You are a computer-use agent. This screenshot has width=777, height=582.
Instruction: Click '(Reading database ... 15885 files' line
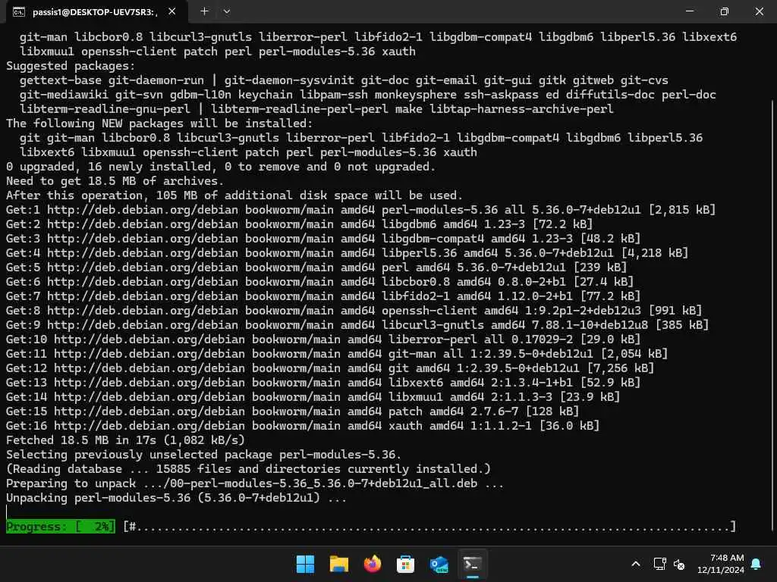coord(248,468)
